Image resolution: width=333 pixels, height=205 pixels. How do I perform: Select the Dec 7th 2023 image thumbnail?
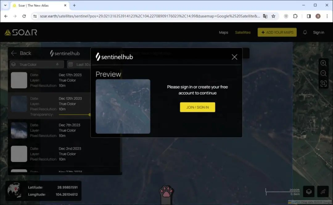[x=19, y=130]
